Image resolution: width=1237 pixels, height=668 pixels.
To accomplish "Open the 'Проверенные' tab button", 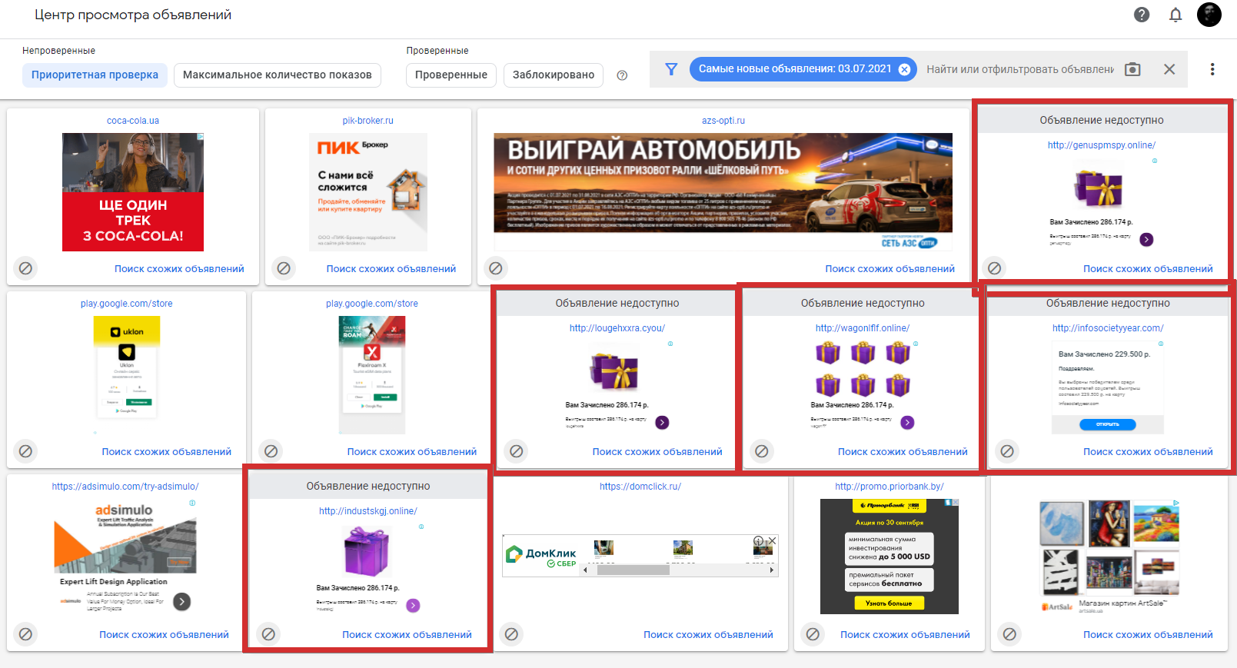I will click(451, 75).
